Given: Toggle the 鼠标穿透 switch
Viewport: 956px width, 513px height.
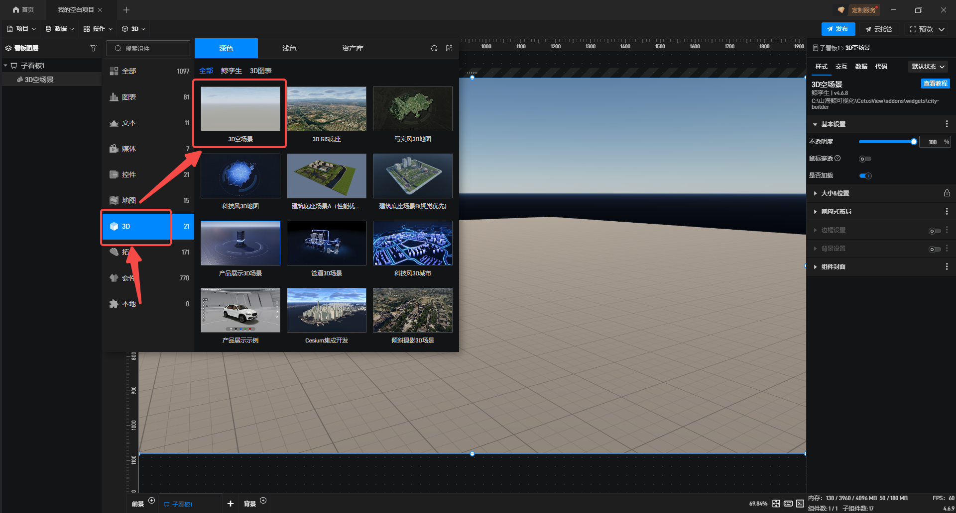Looking at the screenshot, I should point(865,159).
